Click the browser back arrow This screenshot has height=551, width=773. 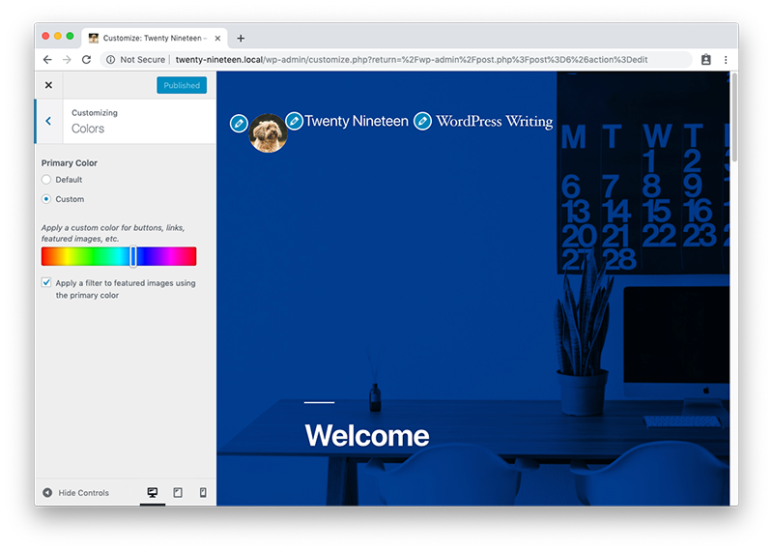click(x=47, y=60)
